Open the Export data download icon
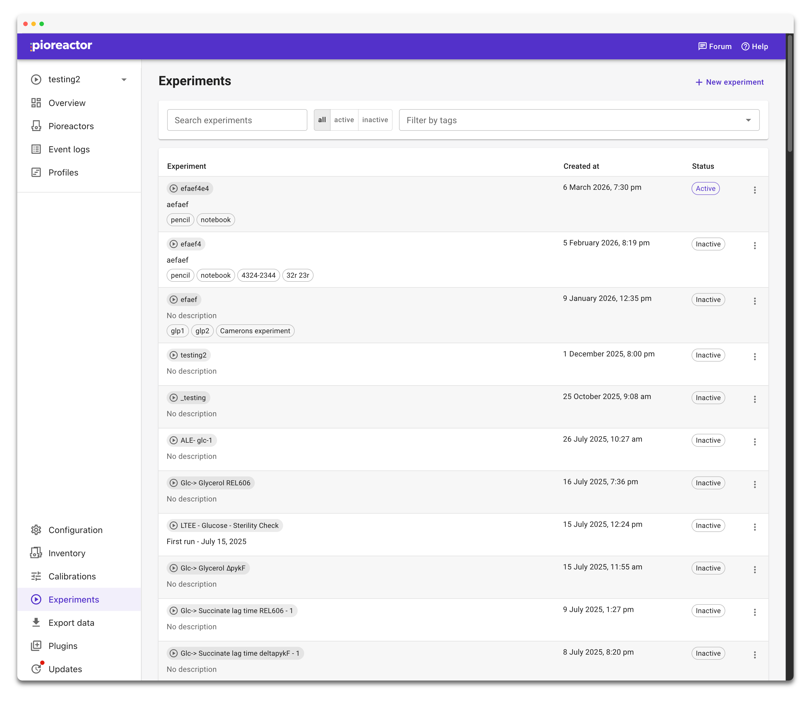 coord(36,622)
